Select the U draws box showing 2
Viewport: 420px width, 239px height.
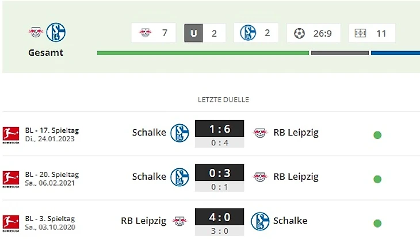204,33
